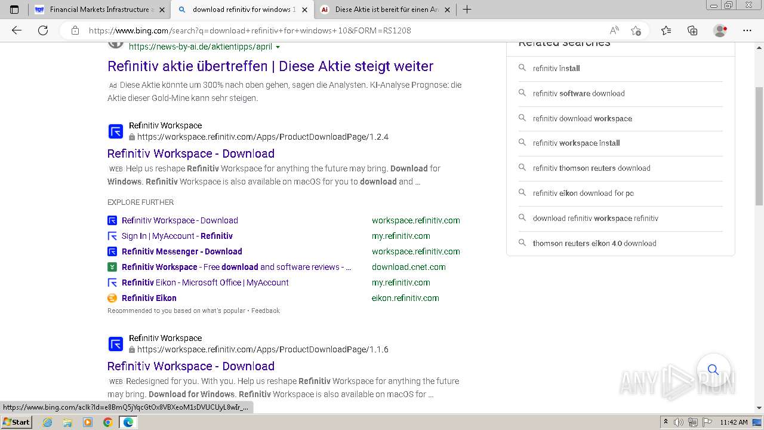
Task: Click the Sign In MyAccount row icon
Action: [112, 236]
